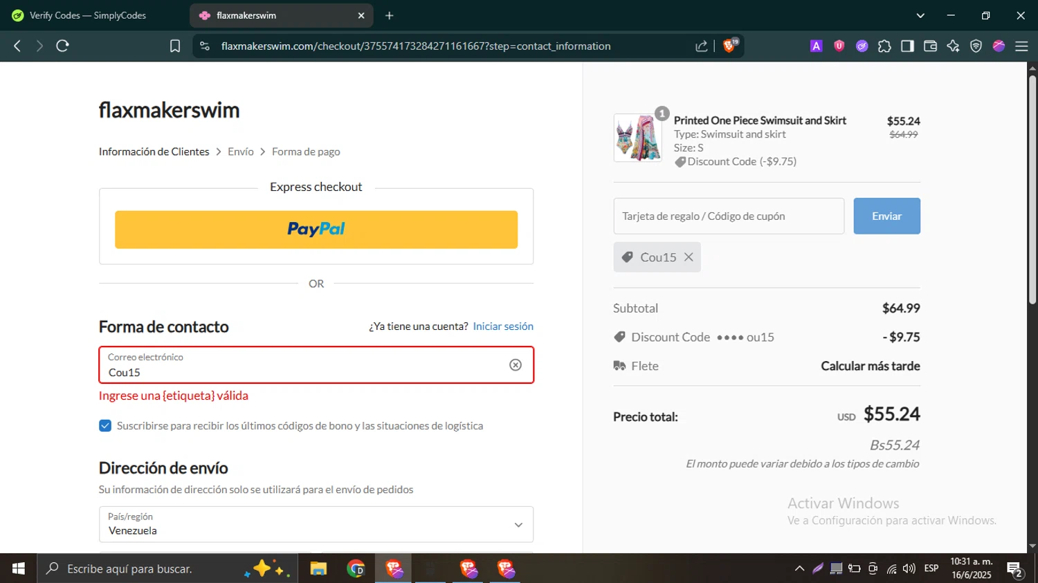
Task: Go to Información de Clientes breadcrumb
Action: click(154, 151)
